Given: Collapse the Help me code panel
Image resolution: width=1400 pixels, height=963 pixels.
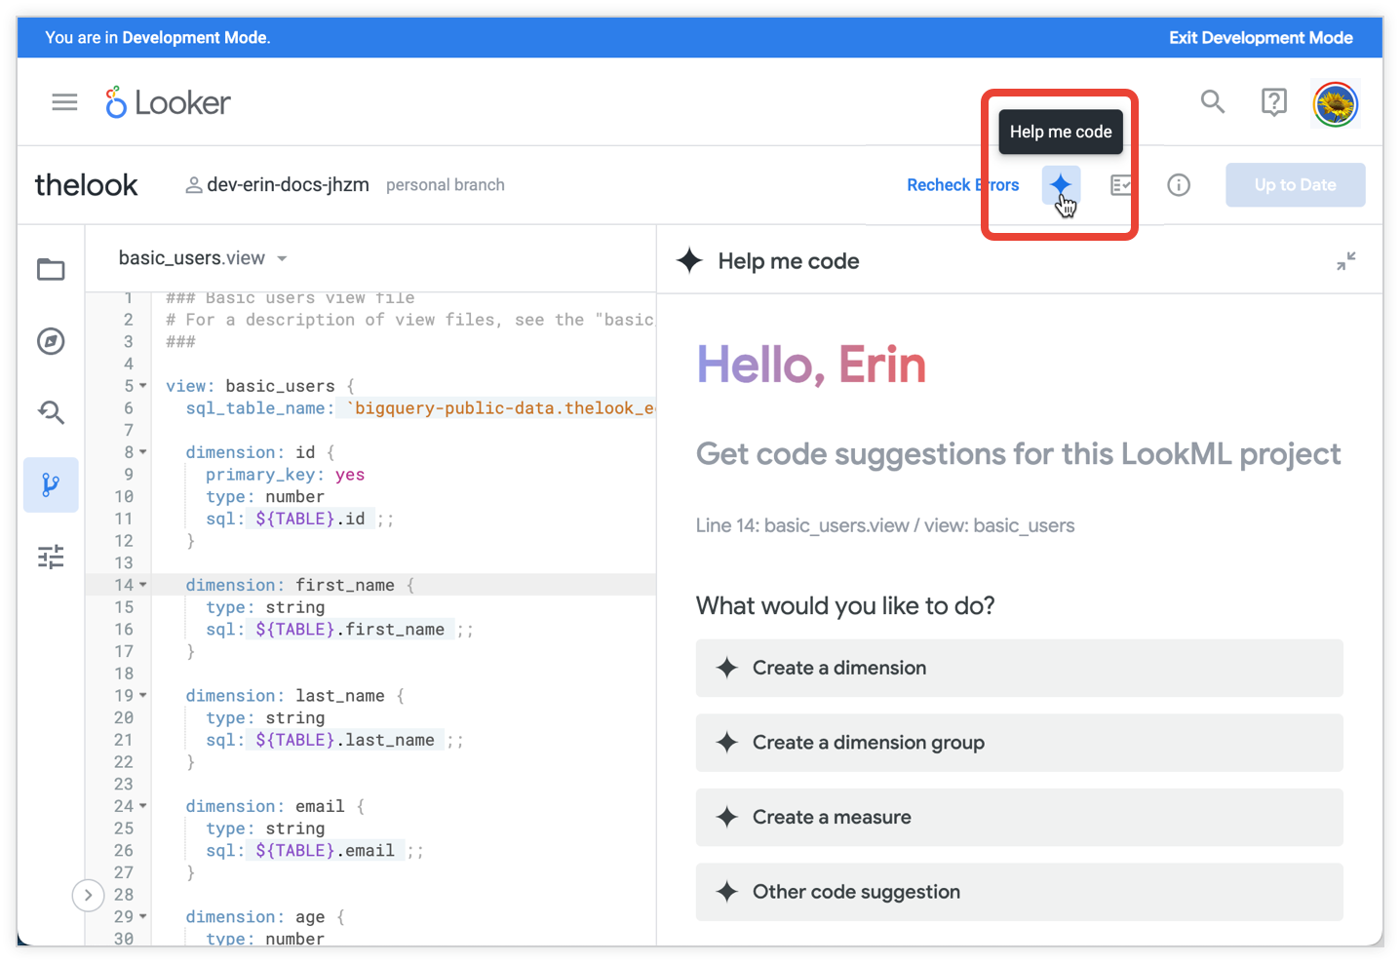Looking at the screenshot, I should pyautogui.click(x=1346, y=260).
